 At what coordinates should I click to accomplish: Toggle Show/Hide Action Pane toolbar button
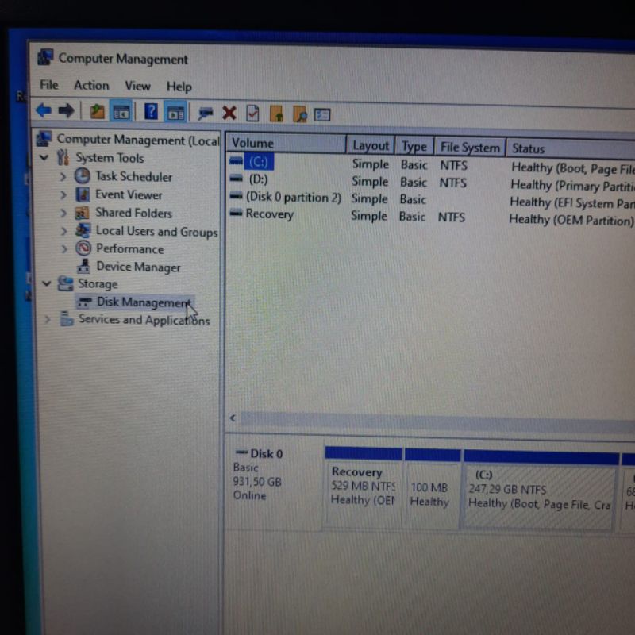175,113
